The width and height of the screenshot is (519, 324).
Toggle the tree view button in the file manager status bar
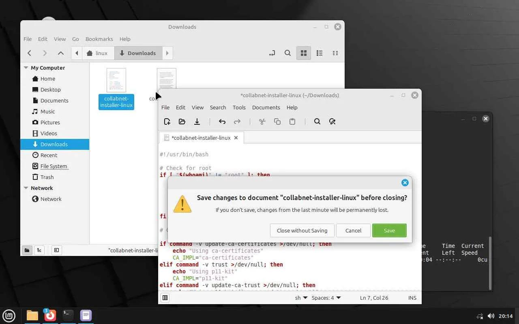pyautogui.click(x=39, y=250)
